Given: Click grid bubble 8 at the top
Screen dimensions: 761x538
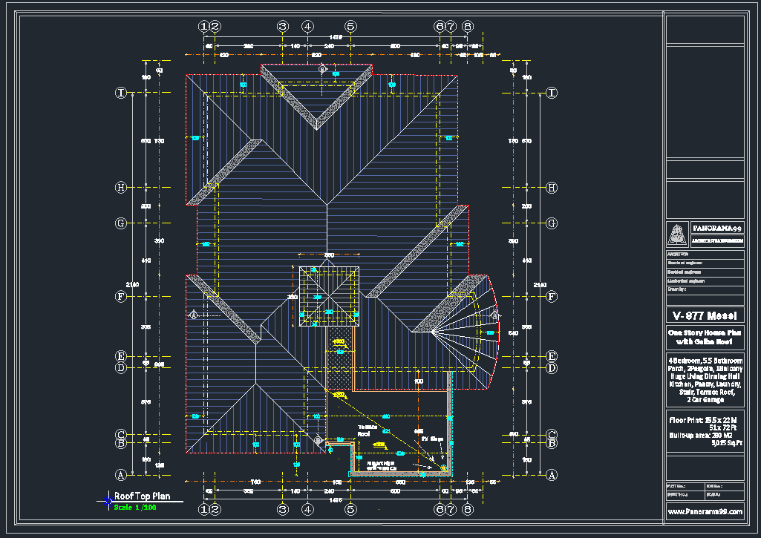Looking at the screenshot, I should pos(468,26).
